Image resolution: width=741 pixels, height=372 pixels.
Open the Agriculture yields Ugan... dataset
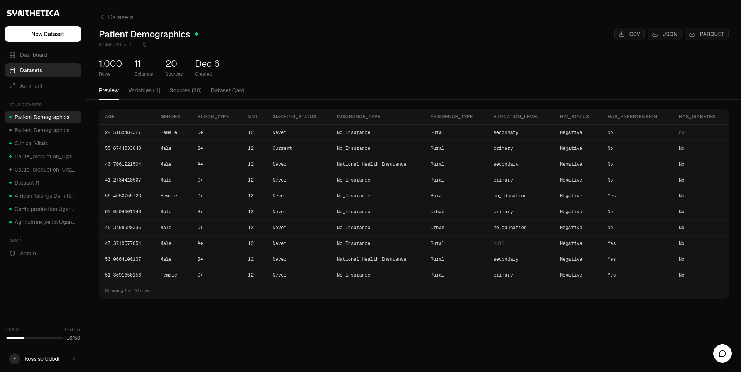pos(43,222)
